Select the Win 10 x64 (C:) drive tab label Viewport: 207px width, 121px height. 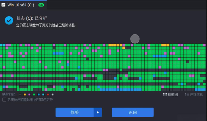[x=21, y=5]
